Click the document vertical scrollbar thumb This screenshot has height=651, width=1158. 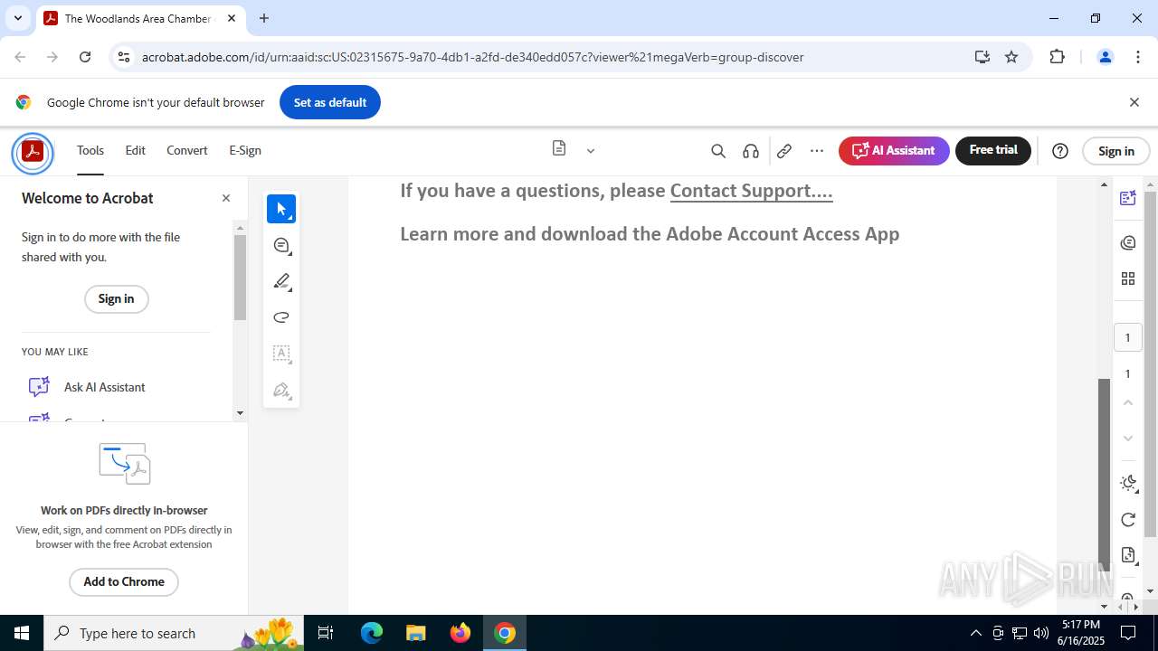[1105, 476]
